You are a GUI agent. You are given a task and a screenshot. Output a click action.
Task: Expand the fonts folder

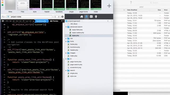click(66, 41)
